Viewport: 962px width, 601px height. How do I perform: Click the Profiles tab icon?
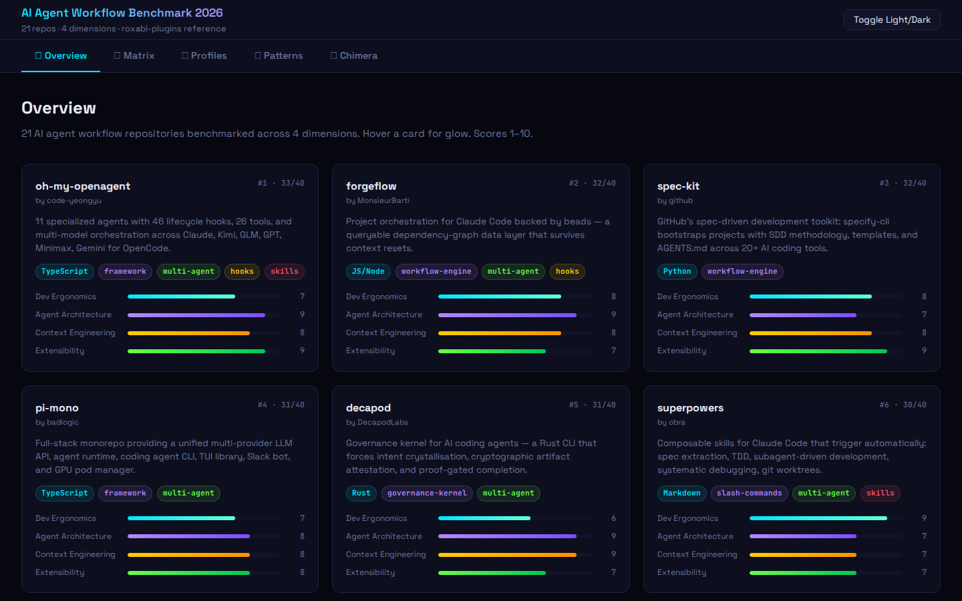[x=185, y=56]
